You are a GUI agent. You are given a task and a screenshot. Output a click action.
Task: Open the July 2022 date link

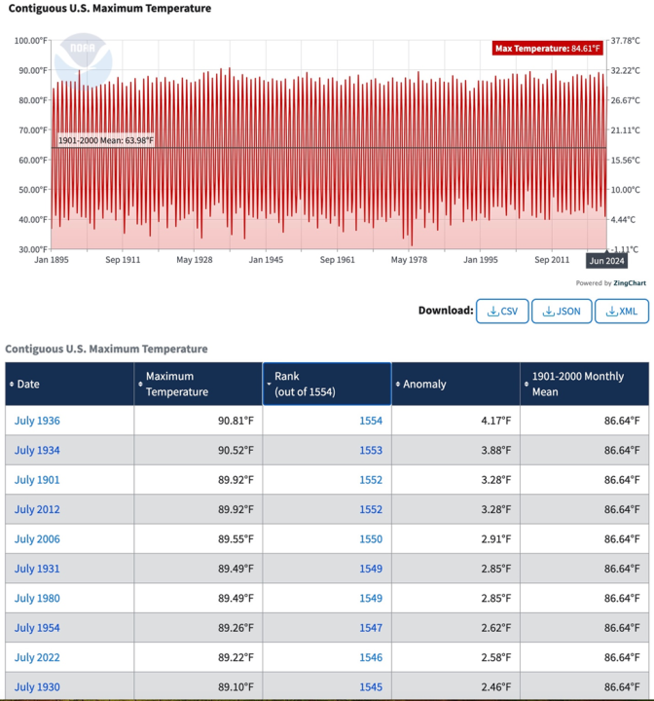[37, 657]
